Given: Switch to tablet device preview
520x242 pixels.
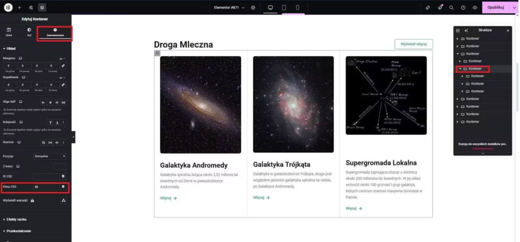Looking at the screenshot, I should click(284, 7).
